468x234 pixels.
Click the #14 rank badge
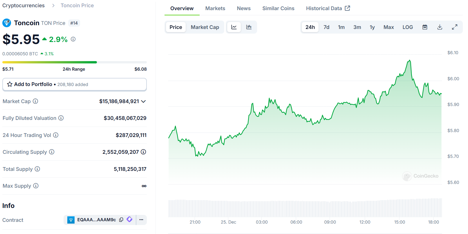(74, 23)
